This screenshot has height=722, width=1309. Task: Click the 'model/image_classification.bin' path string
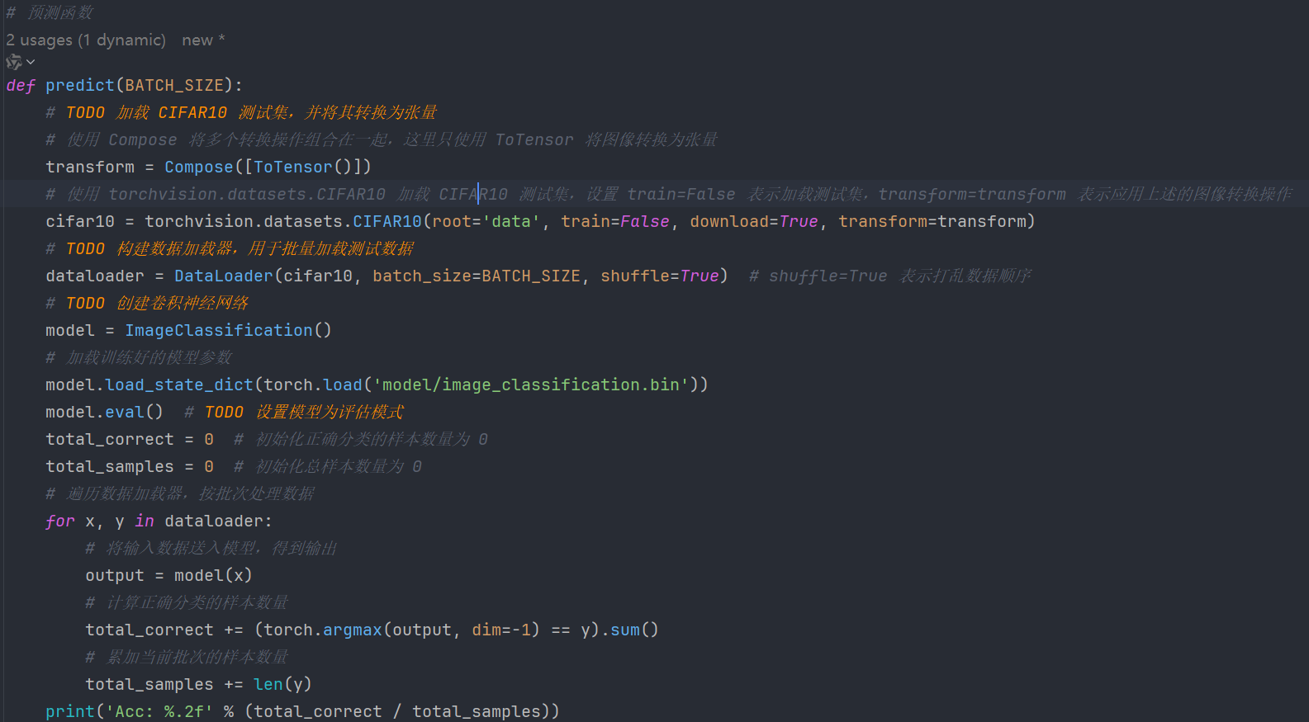(531, 385)
